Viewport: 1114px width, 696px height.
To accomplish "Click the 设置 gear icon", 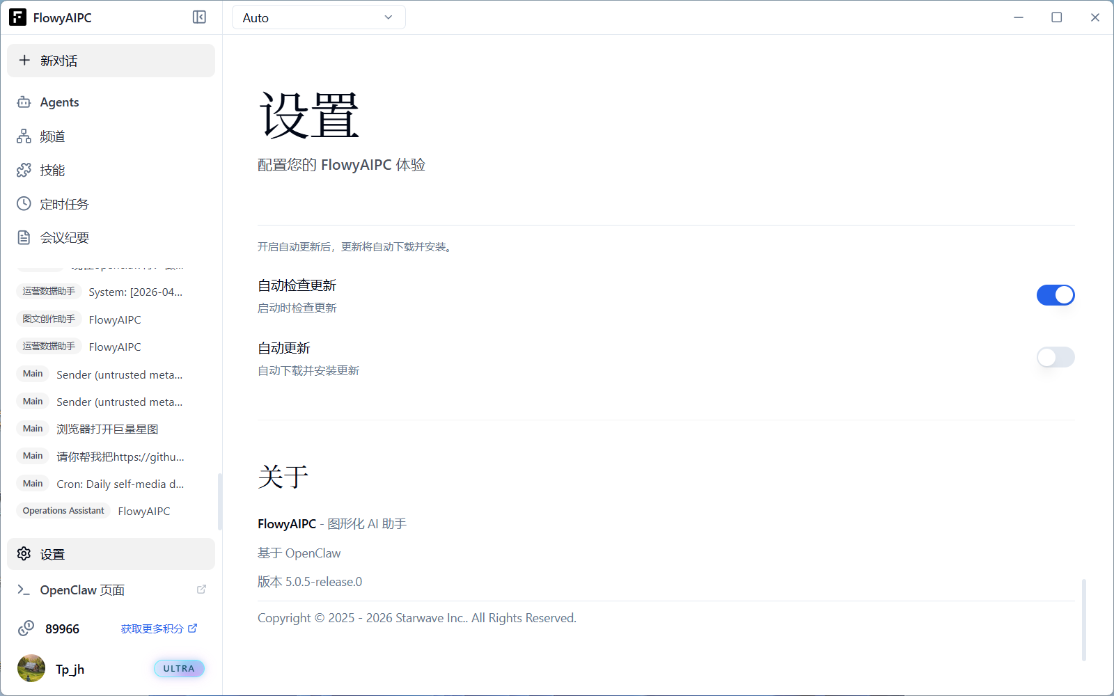I will tap(24, 554).
